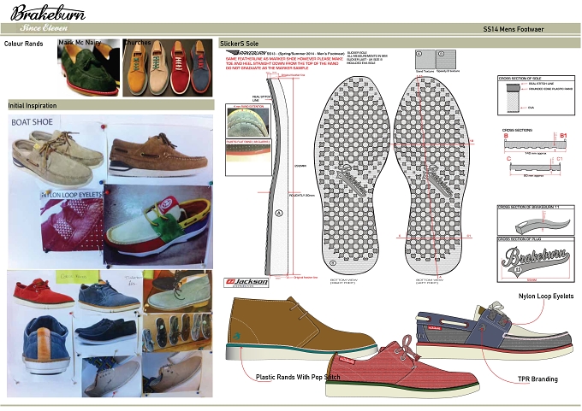This screenshot has width=582, height=411.
Task: Click the Jackson logo below the sole profile
Action: click(246, 282)
